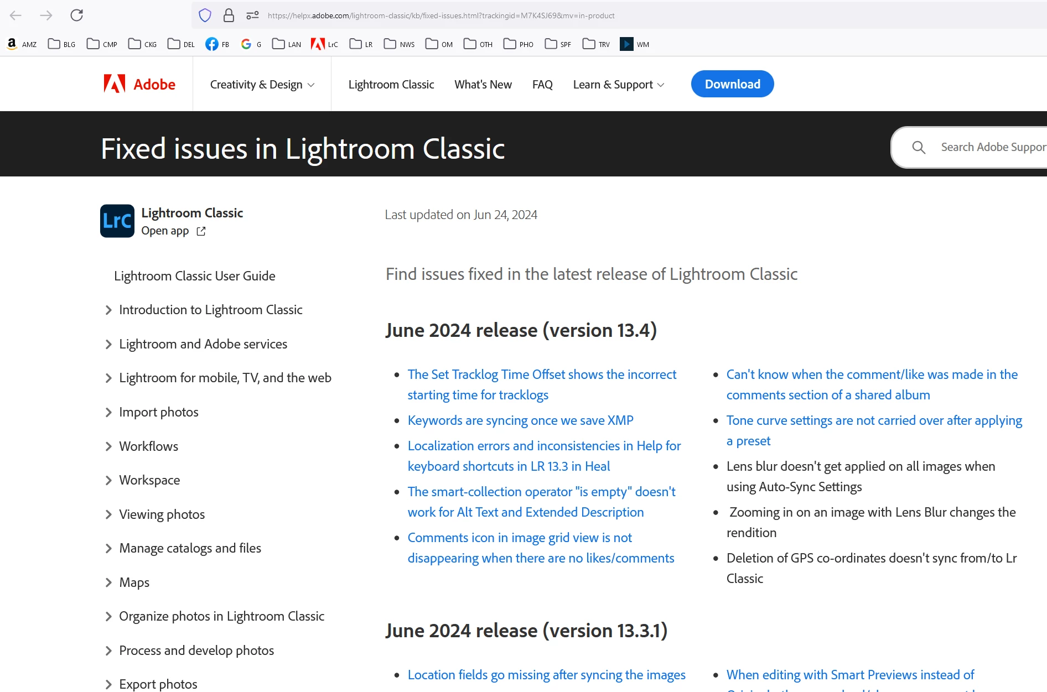Open the G Google bookmark
Viewport: 1047px width, 692px height.
point(251,44)
